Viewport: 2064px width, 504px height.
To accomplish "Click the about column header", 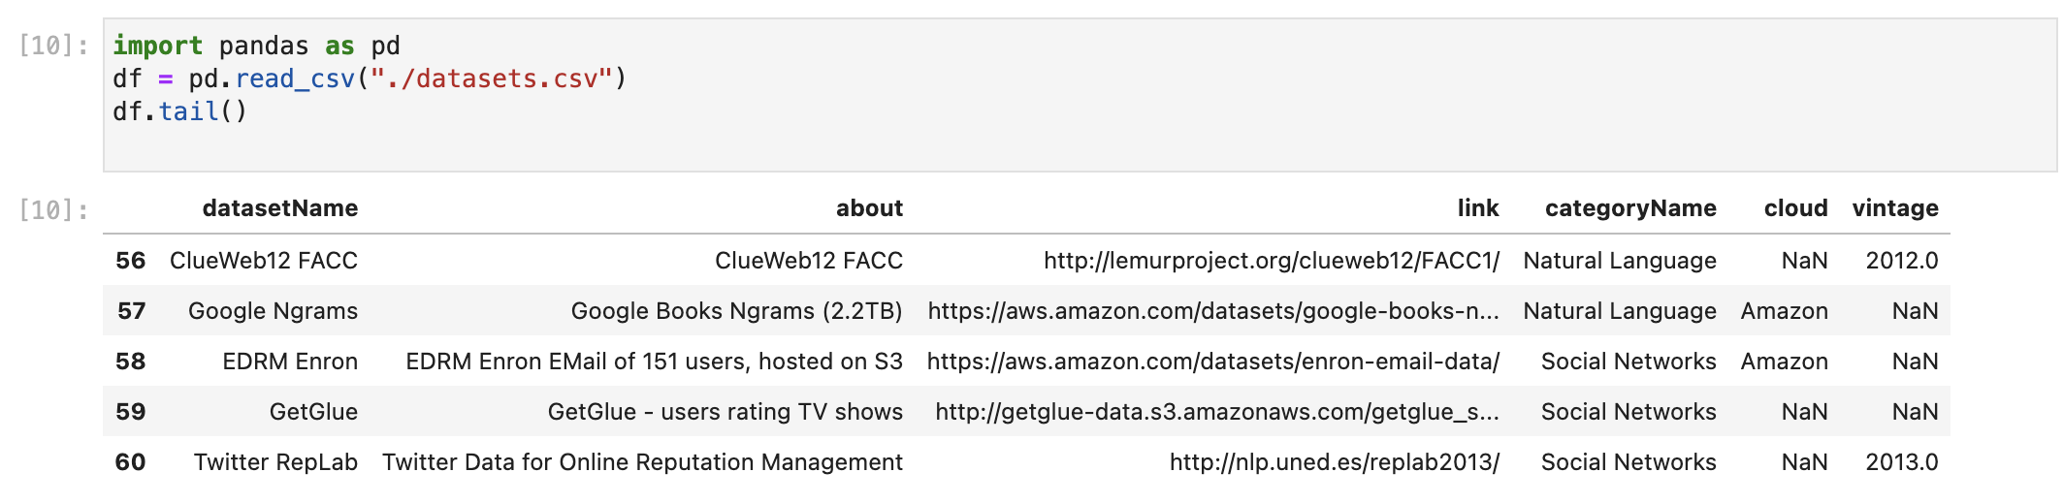I will (869, 208).
